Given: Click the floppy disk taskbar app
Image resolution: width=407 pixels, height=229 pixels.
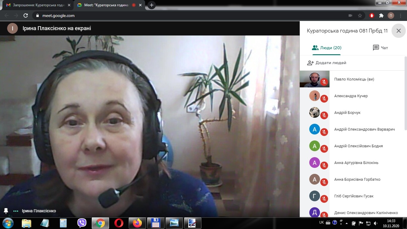Looking at the screenshot, I should [x=156, y=223].
